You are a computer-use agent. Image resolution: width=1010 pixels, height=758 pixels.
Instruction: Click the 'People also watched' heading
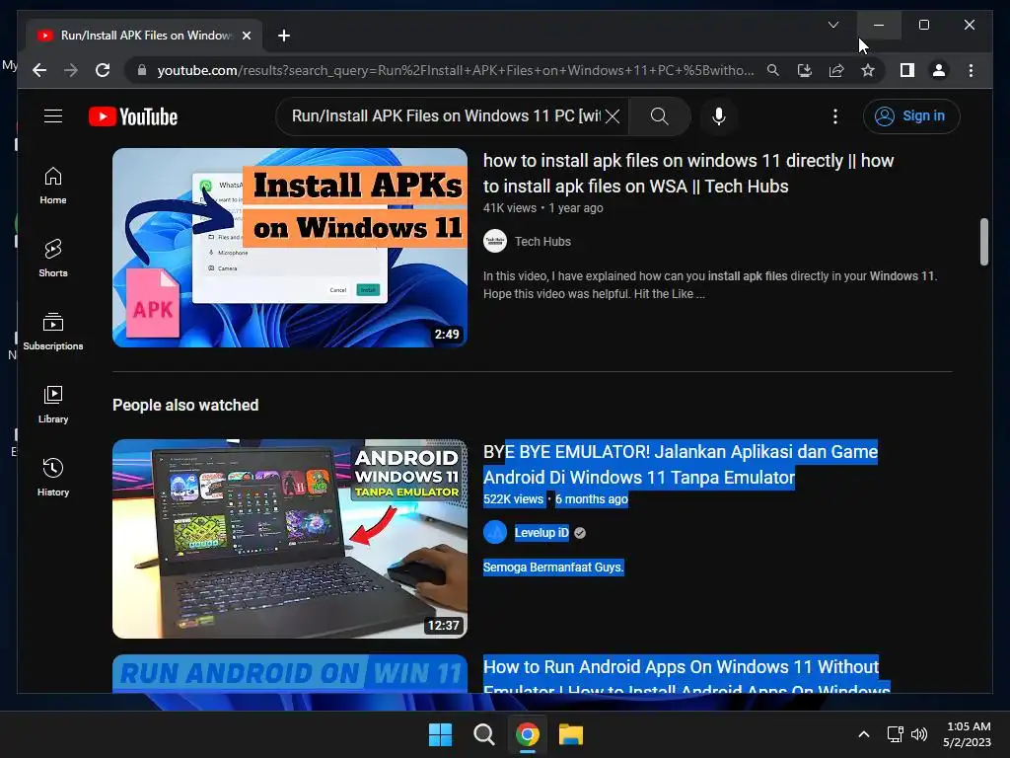[185, 406]
